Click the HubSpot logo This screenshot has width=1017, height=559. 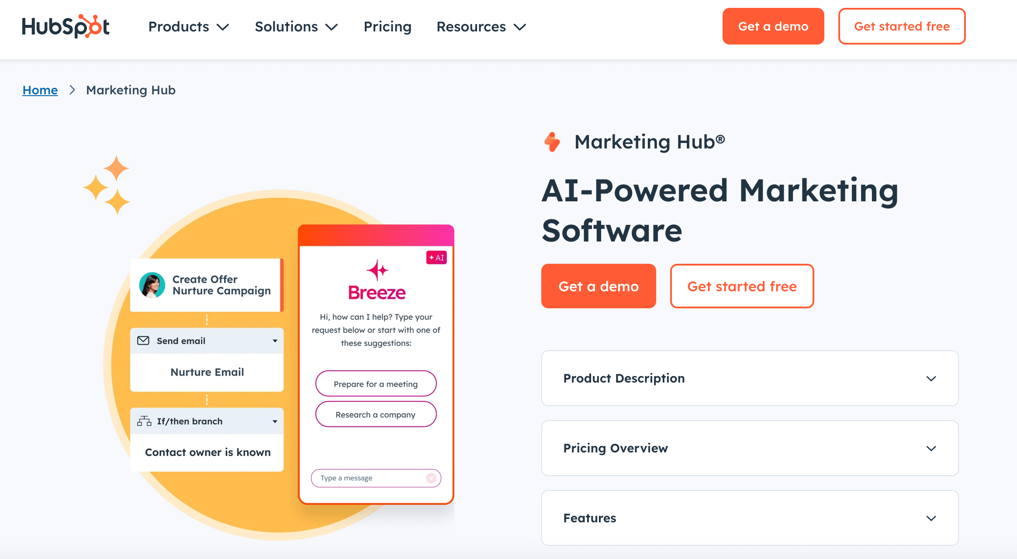click(x=66, y=26)
